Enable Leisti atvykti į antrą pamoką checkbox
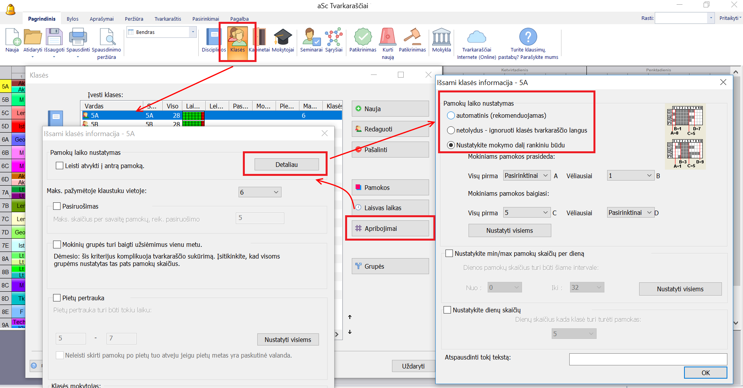 click(60, 166)
